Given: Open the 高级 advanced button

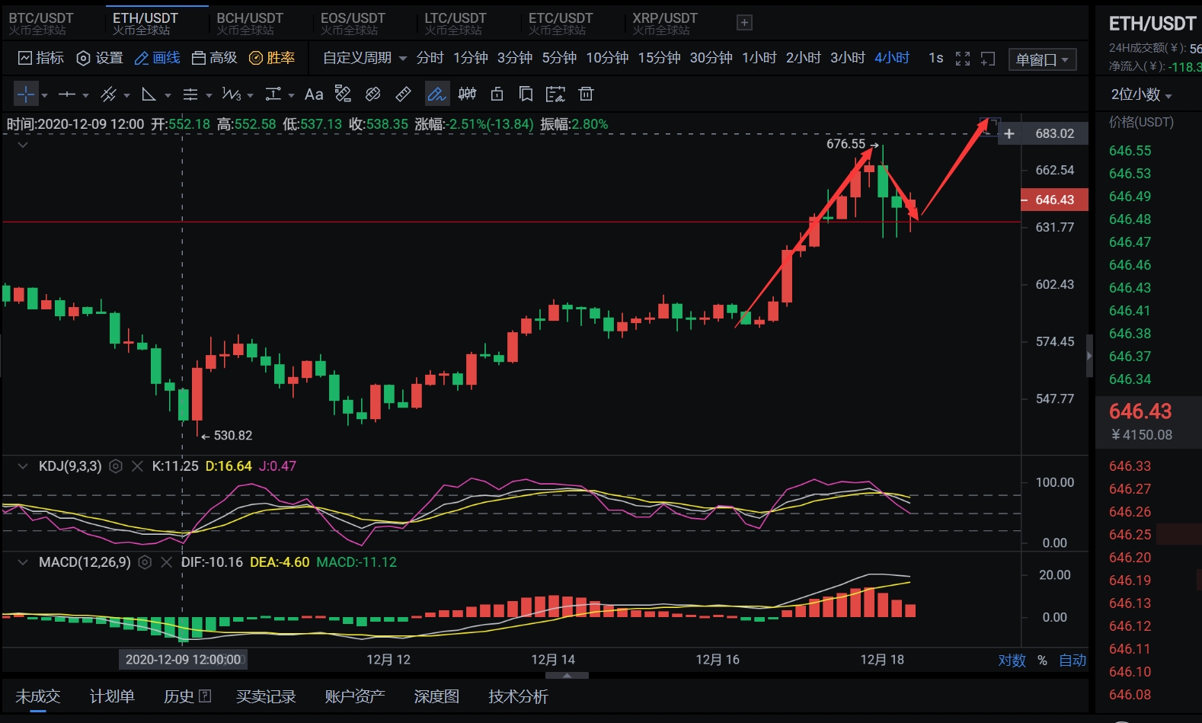Looking at the screenshot, I should tap(214, 58).
